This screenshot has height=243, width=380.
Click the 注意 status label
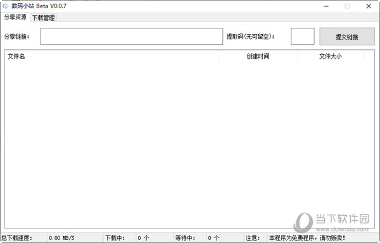(253, 238)
